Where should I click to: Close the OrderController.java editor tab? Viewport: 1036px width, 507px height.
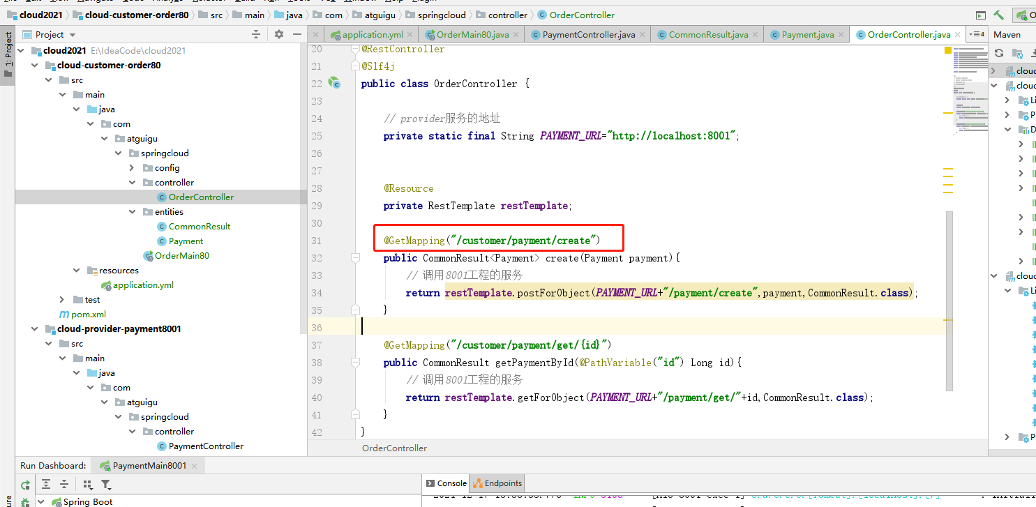959,34
